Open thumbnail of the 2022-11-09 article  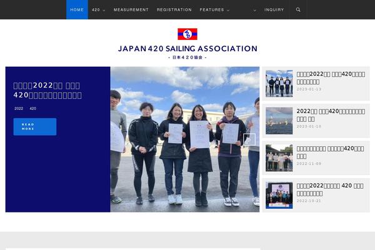click(x=279, y=158)
